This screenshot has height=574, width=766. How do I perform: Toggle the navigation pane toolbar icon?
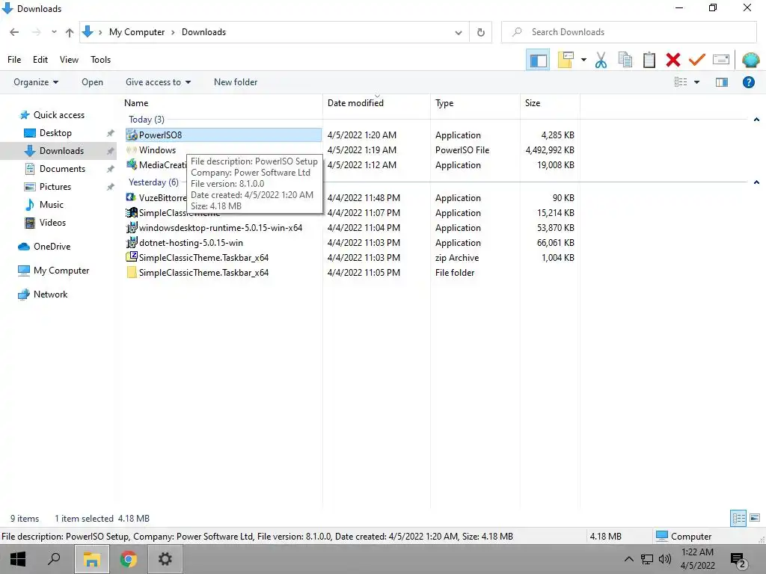(x=538, y=60)
